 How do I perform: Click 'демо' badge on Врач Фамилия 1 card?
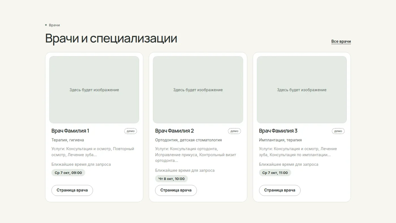click(131, 131)
